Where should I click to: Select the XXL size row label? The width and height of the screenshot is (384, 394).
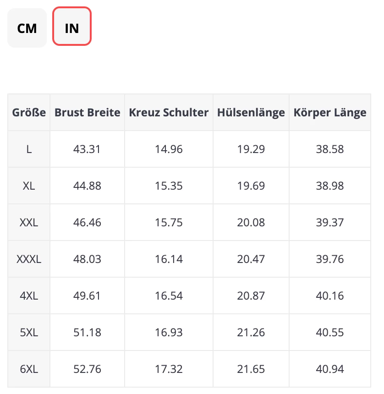(29, 223)
